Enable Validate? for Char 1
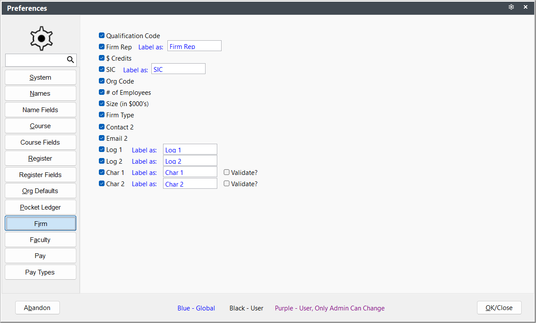Screen dimensions: 536x323 click(226, 172)
